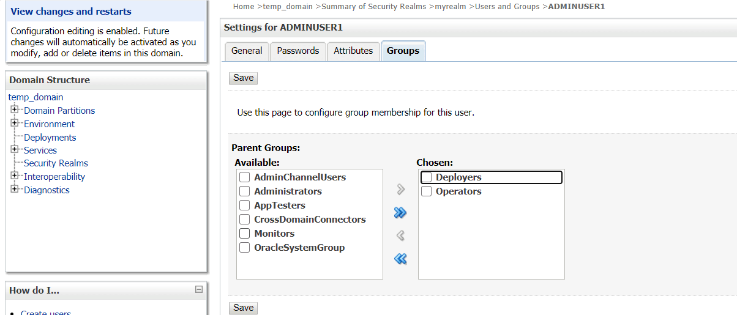Collapse the How do I panel icon
This screenshot has width=737, height=315.
point(199,290)
